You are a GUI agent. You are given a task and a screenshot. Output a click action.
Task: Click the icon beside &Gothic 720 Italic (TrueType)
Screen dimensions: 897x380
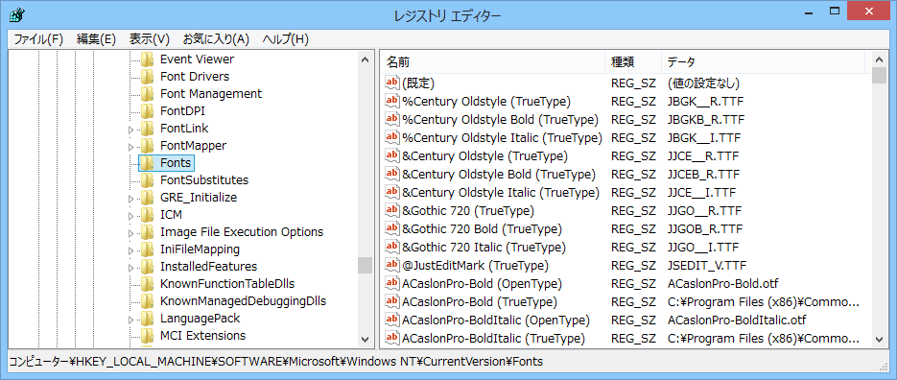coord(391,248)
